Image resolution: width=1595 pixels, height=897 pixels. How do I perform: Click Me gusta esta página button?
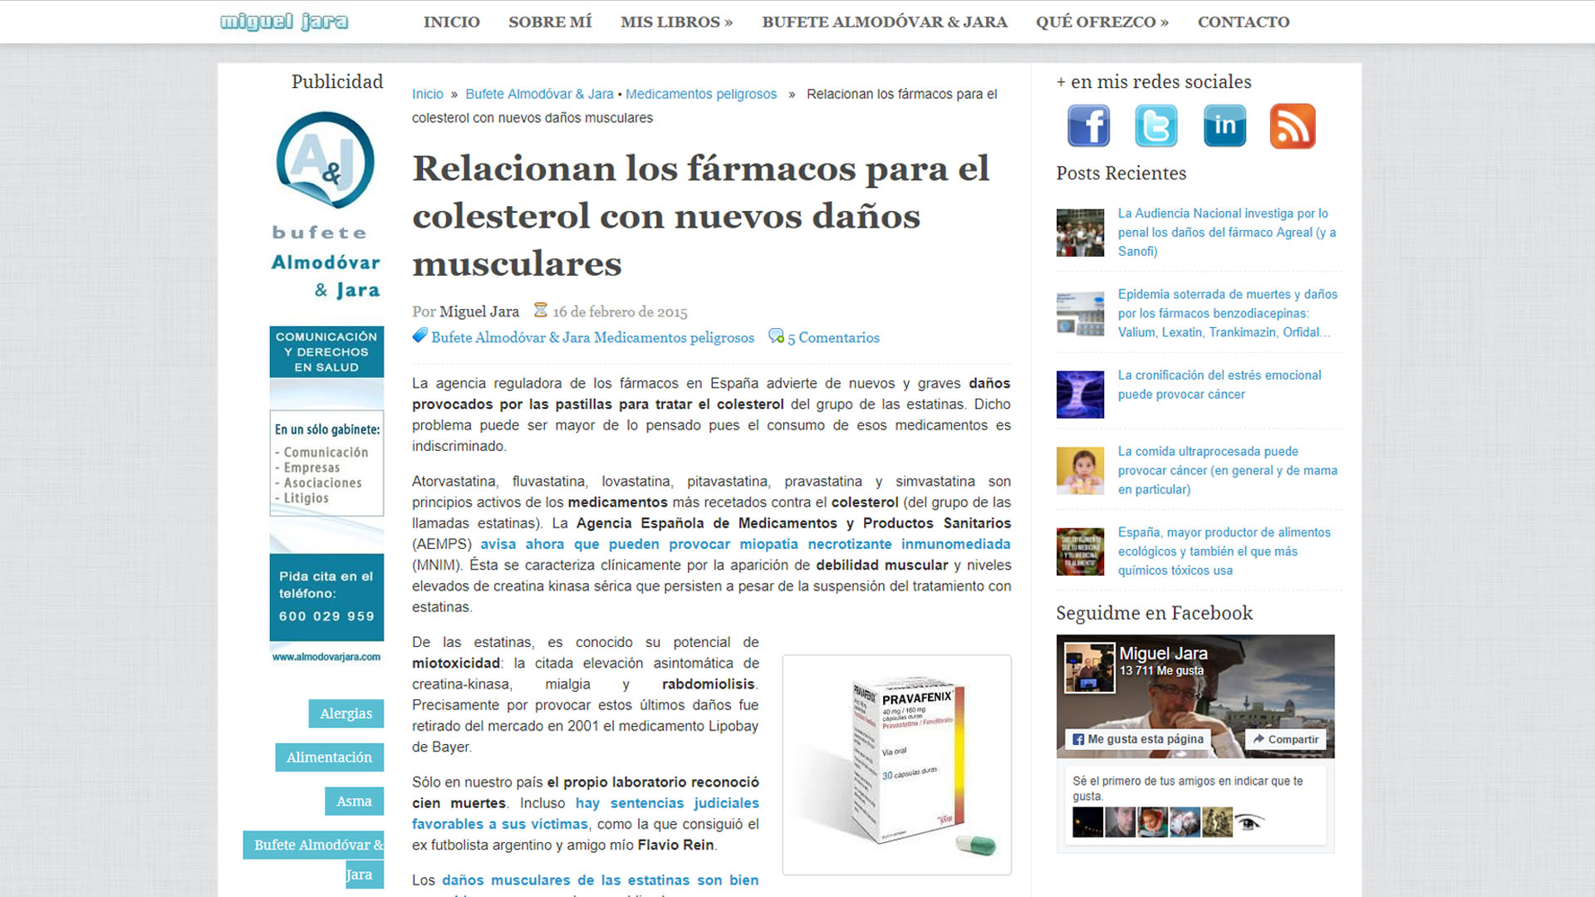pyautogui.click(x=1137, y=739)
